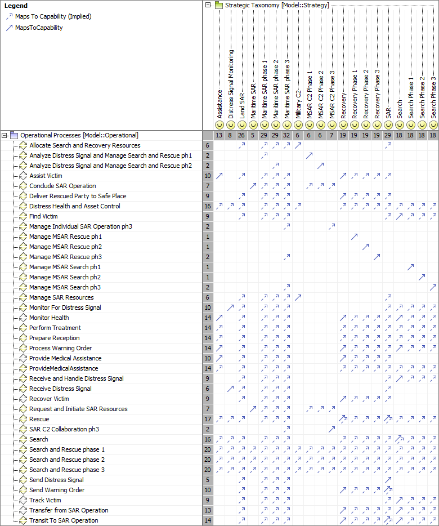Viewport: 439px width, 526px height.
Task: Click the Assist Victim to Assistance mapping cell
Action: (x=219, y=176)
